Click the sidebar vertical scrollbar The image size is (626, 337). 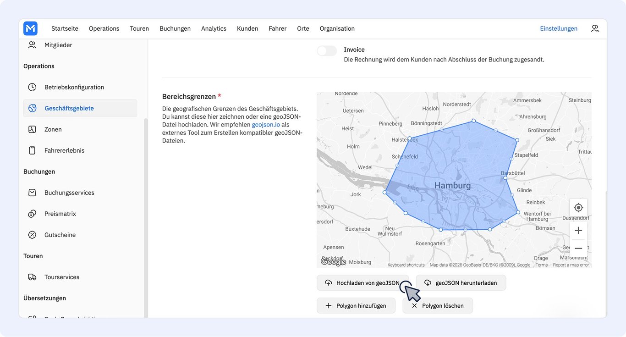[x=146, y=218]
